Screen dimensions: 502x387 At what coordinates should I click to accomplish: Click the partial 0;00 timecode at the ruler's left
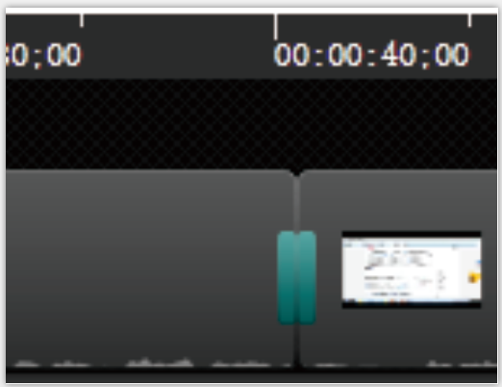click(43, 55)
